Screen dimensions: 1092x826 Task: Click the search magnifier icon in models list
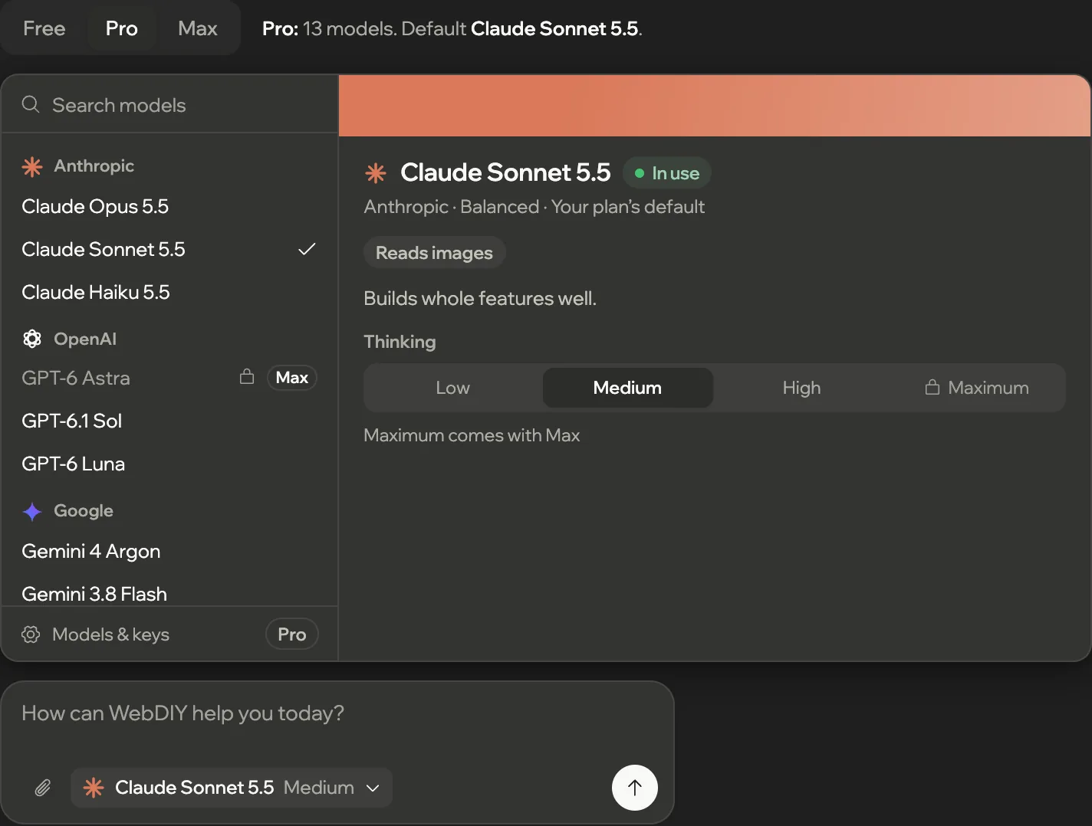tap(31, 104)
